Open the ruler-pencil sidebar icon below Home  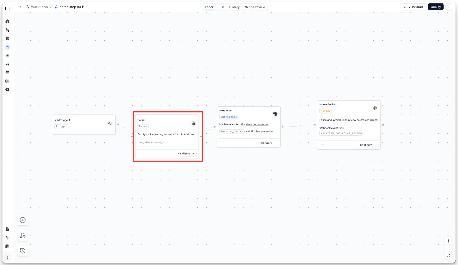[x=7, y=30]
